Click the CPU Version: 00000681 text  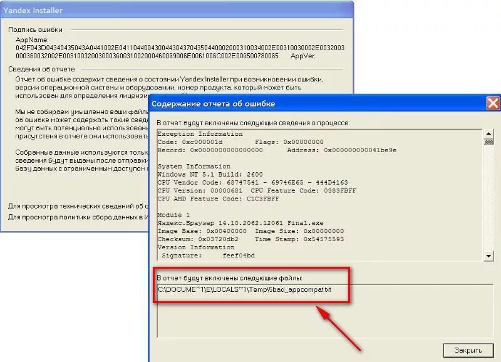tap(200, 191)
